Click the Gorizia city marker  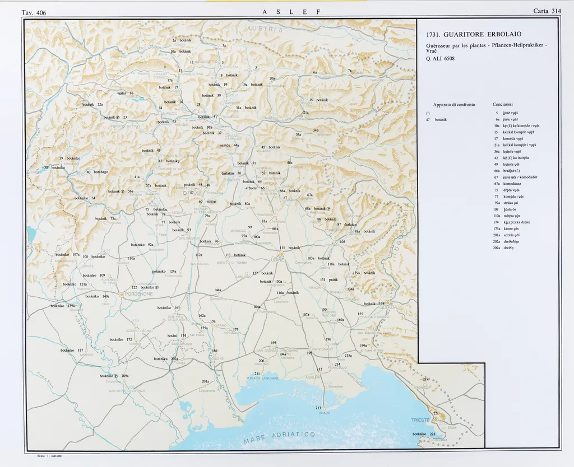(x=387, y=303)
